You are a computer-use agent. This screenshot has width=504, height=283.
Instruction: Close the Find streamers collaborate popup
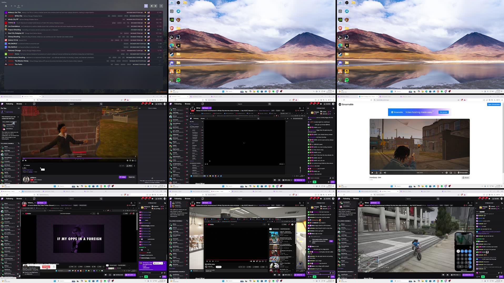[x=18, y=117]
